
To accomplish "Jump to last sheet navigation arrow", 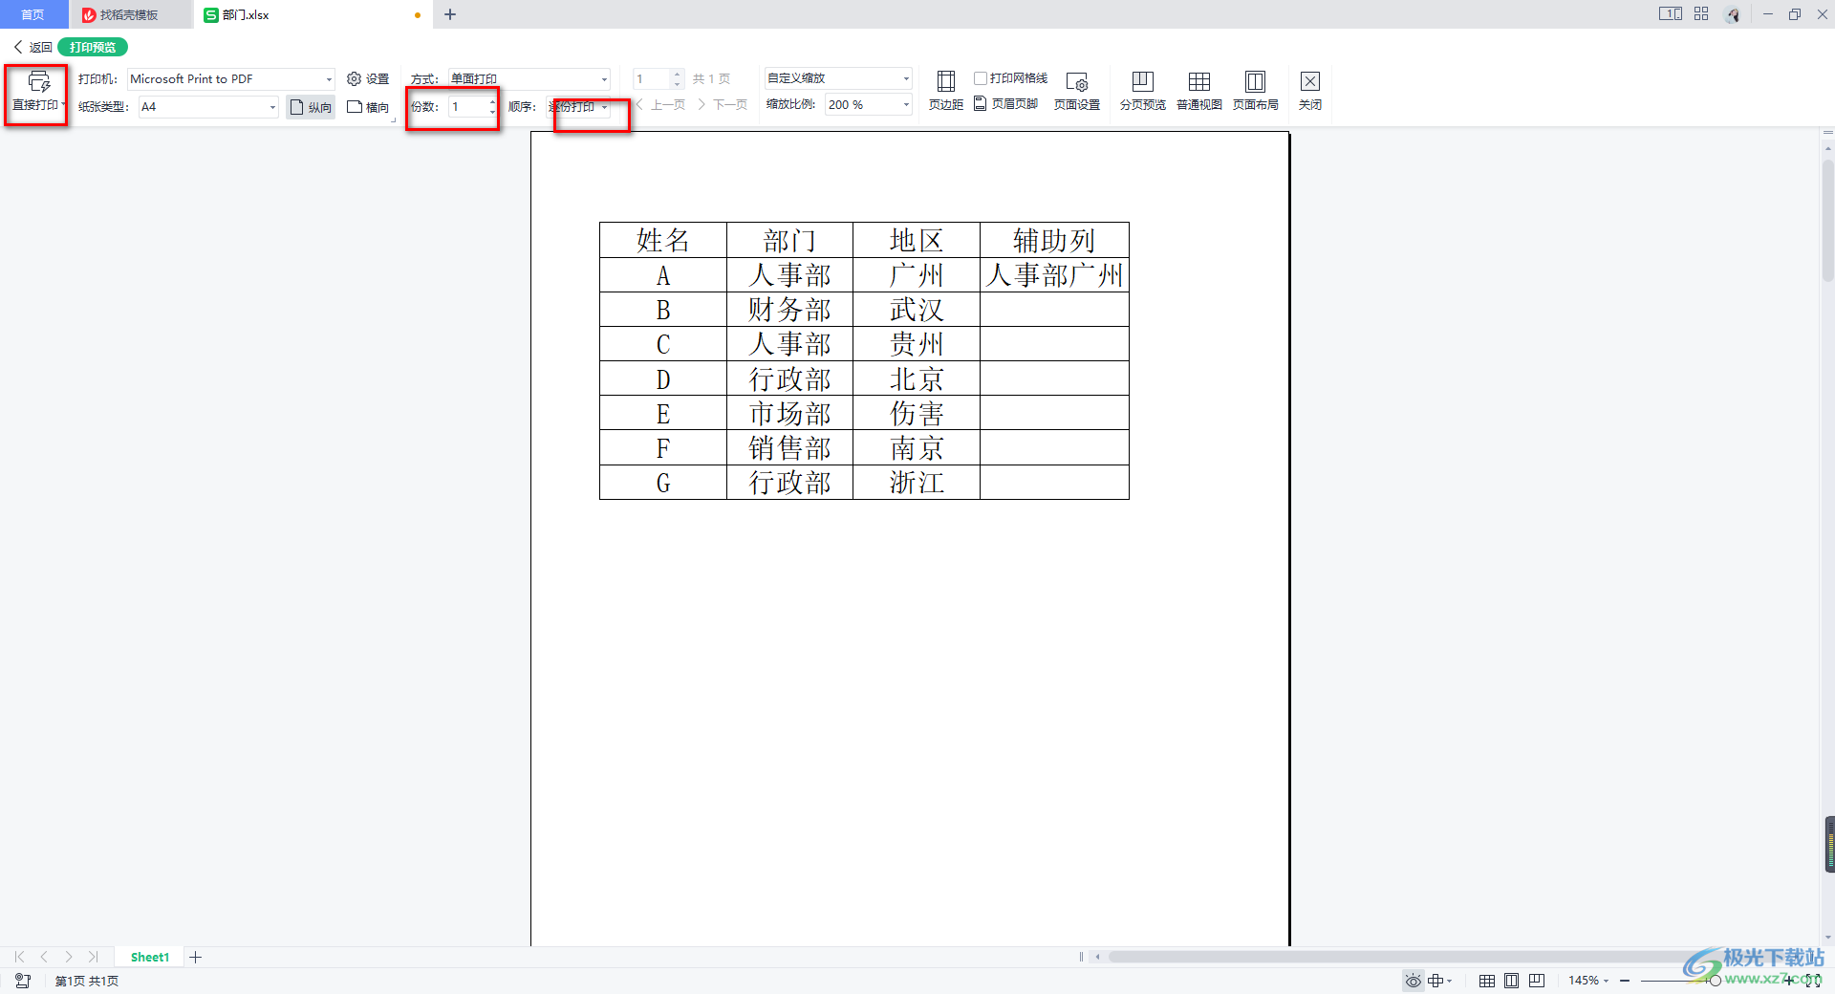I will (x=93, y=957).
